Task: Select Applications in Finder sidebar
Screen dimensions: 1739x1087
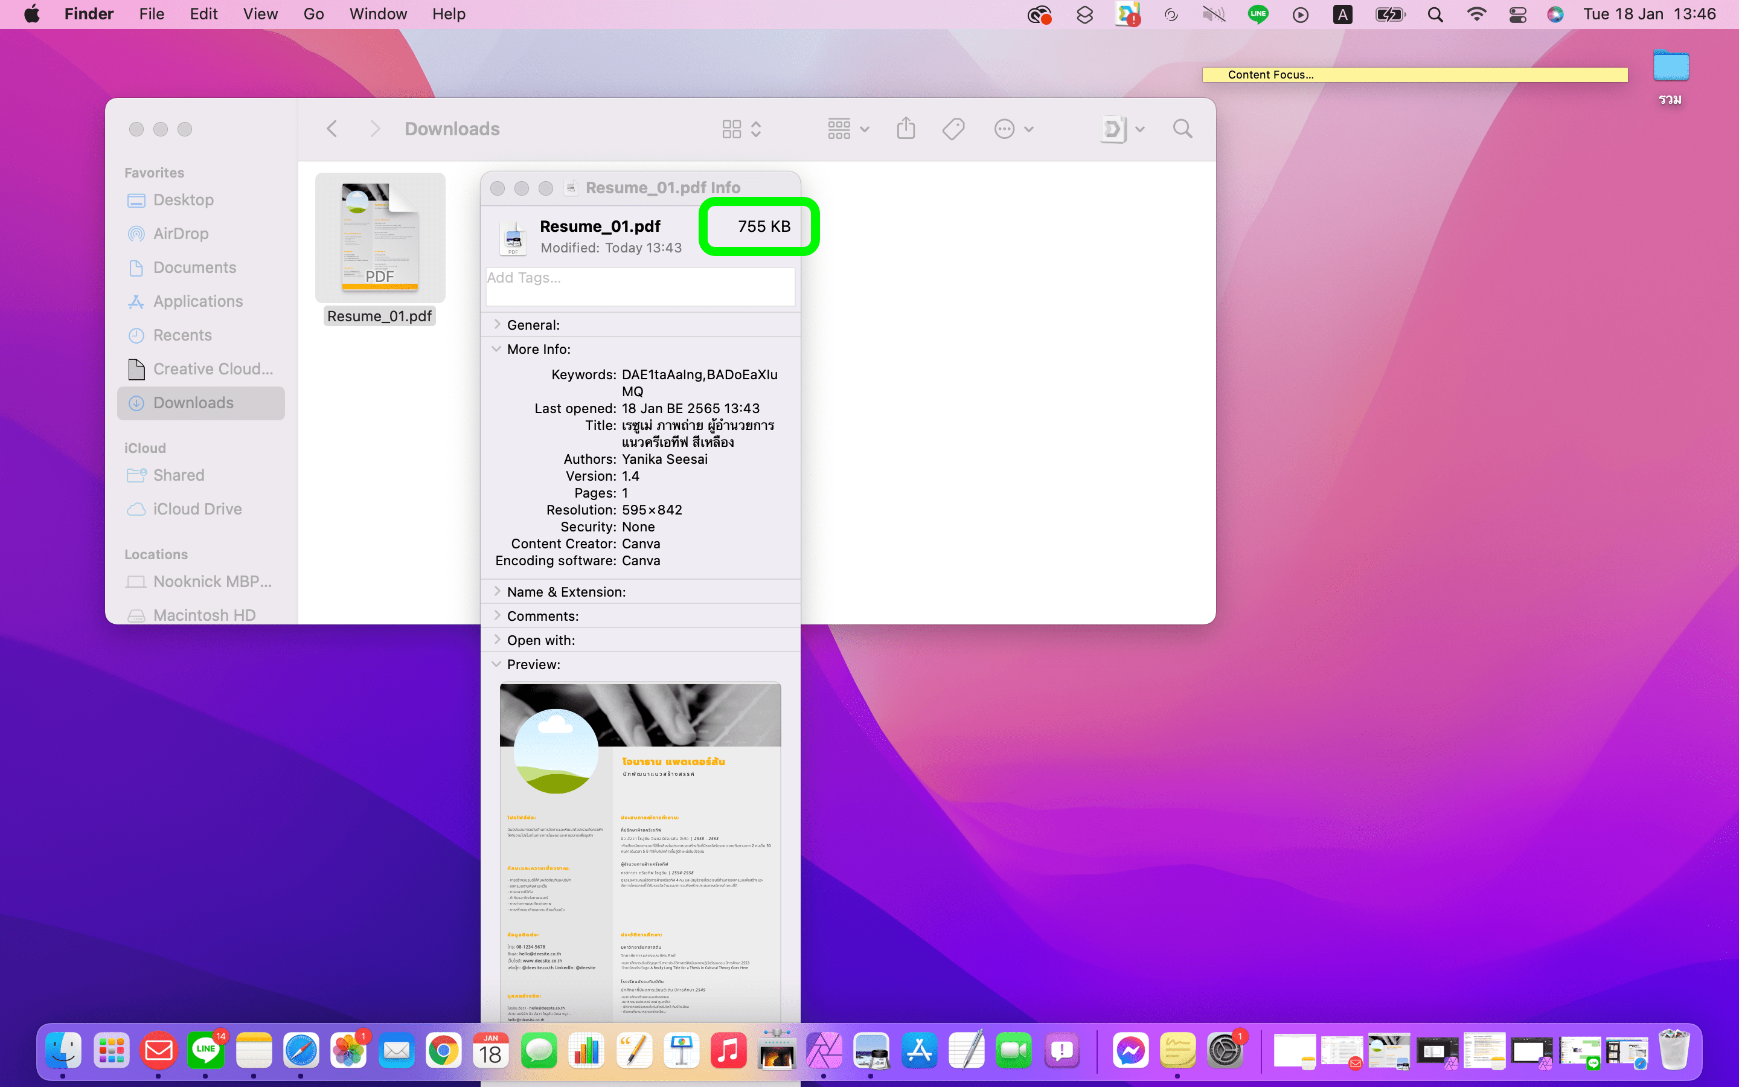Action: [197, 301]
